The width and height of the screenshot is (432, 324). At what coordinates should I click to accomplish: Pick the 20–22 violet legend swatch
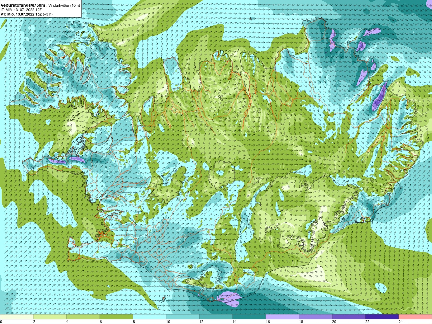coord(349,317)
